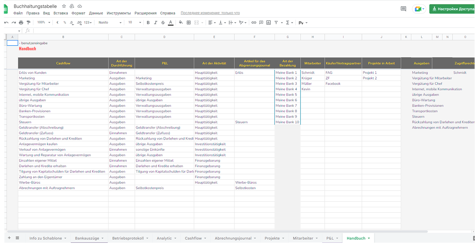Format cells as euro currency
This screenshot has width=475, height=245.
point(57,23)
